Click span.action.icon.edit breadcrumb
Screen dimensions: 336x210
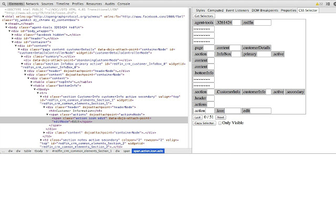(148, 151)
